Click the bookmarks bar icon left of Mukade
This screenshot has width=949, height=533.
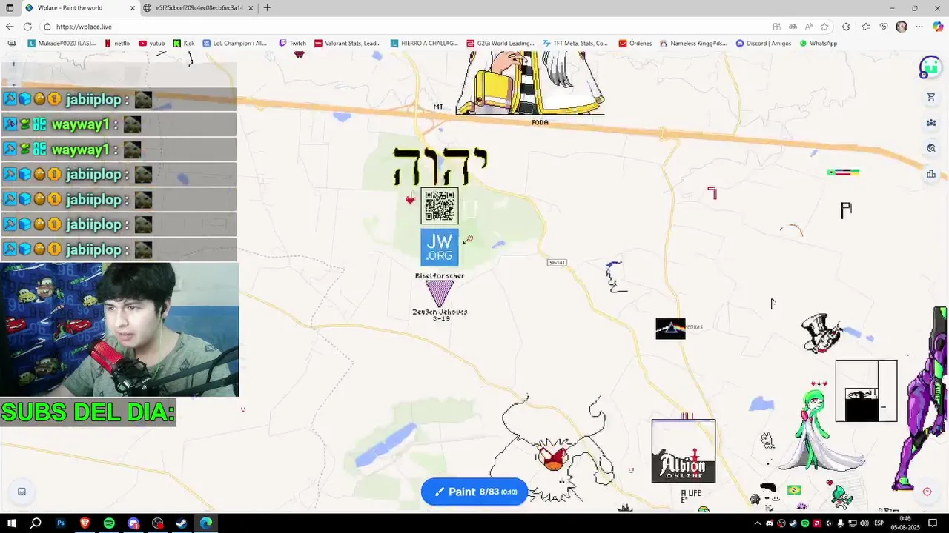11,44
